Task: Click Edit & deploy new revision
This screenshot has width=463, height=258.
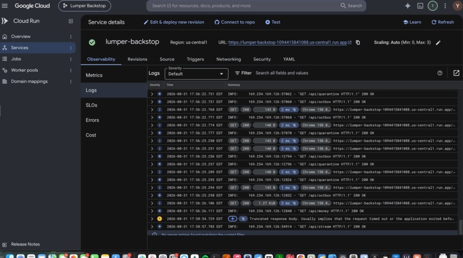Action: point(173,22)
